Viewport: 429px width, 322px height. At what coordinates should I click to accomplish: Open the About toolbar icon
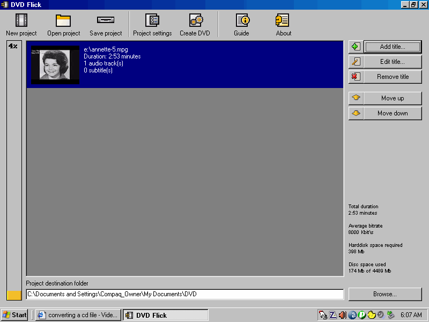[x=282, y=20]
